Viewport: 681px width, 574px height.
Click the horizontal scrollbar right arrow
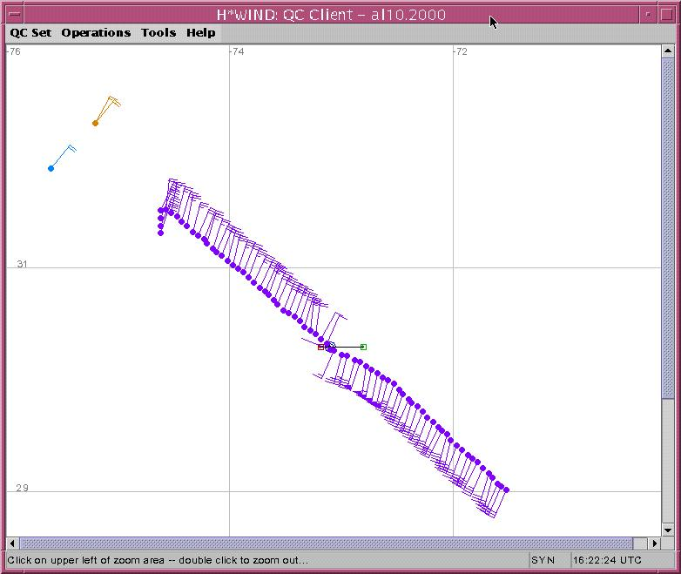[654, 544]
